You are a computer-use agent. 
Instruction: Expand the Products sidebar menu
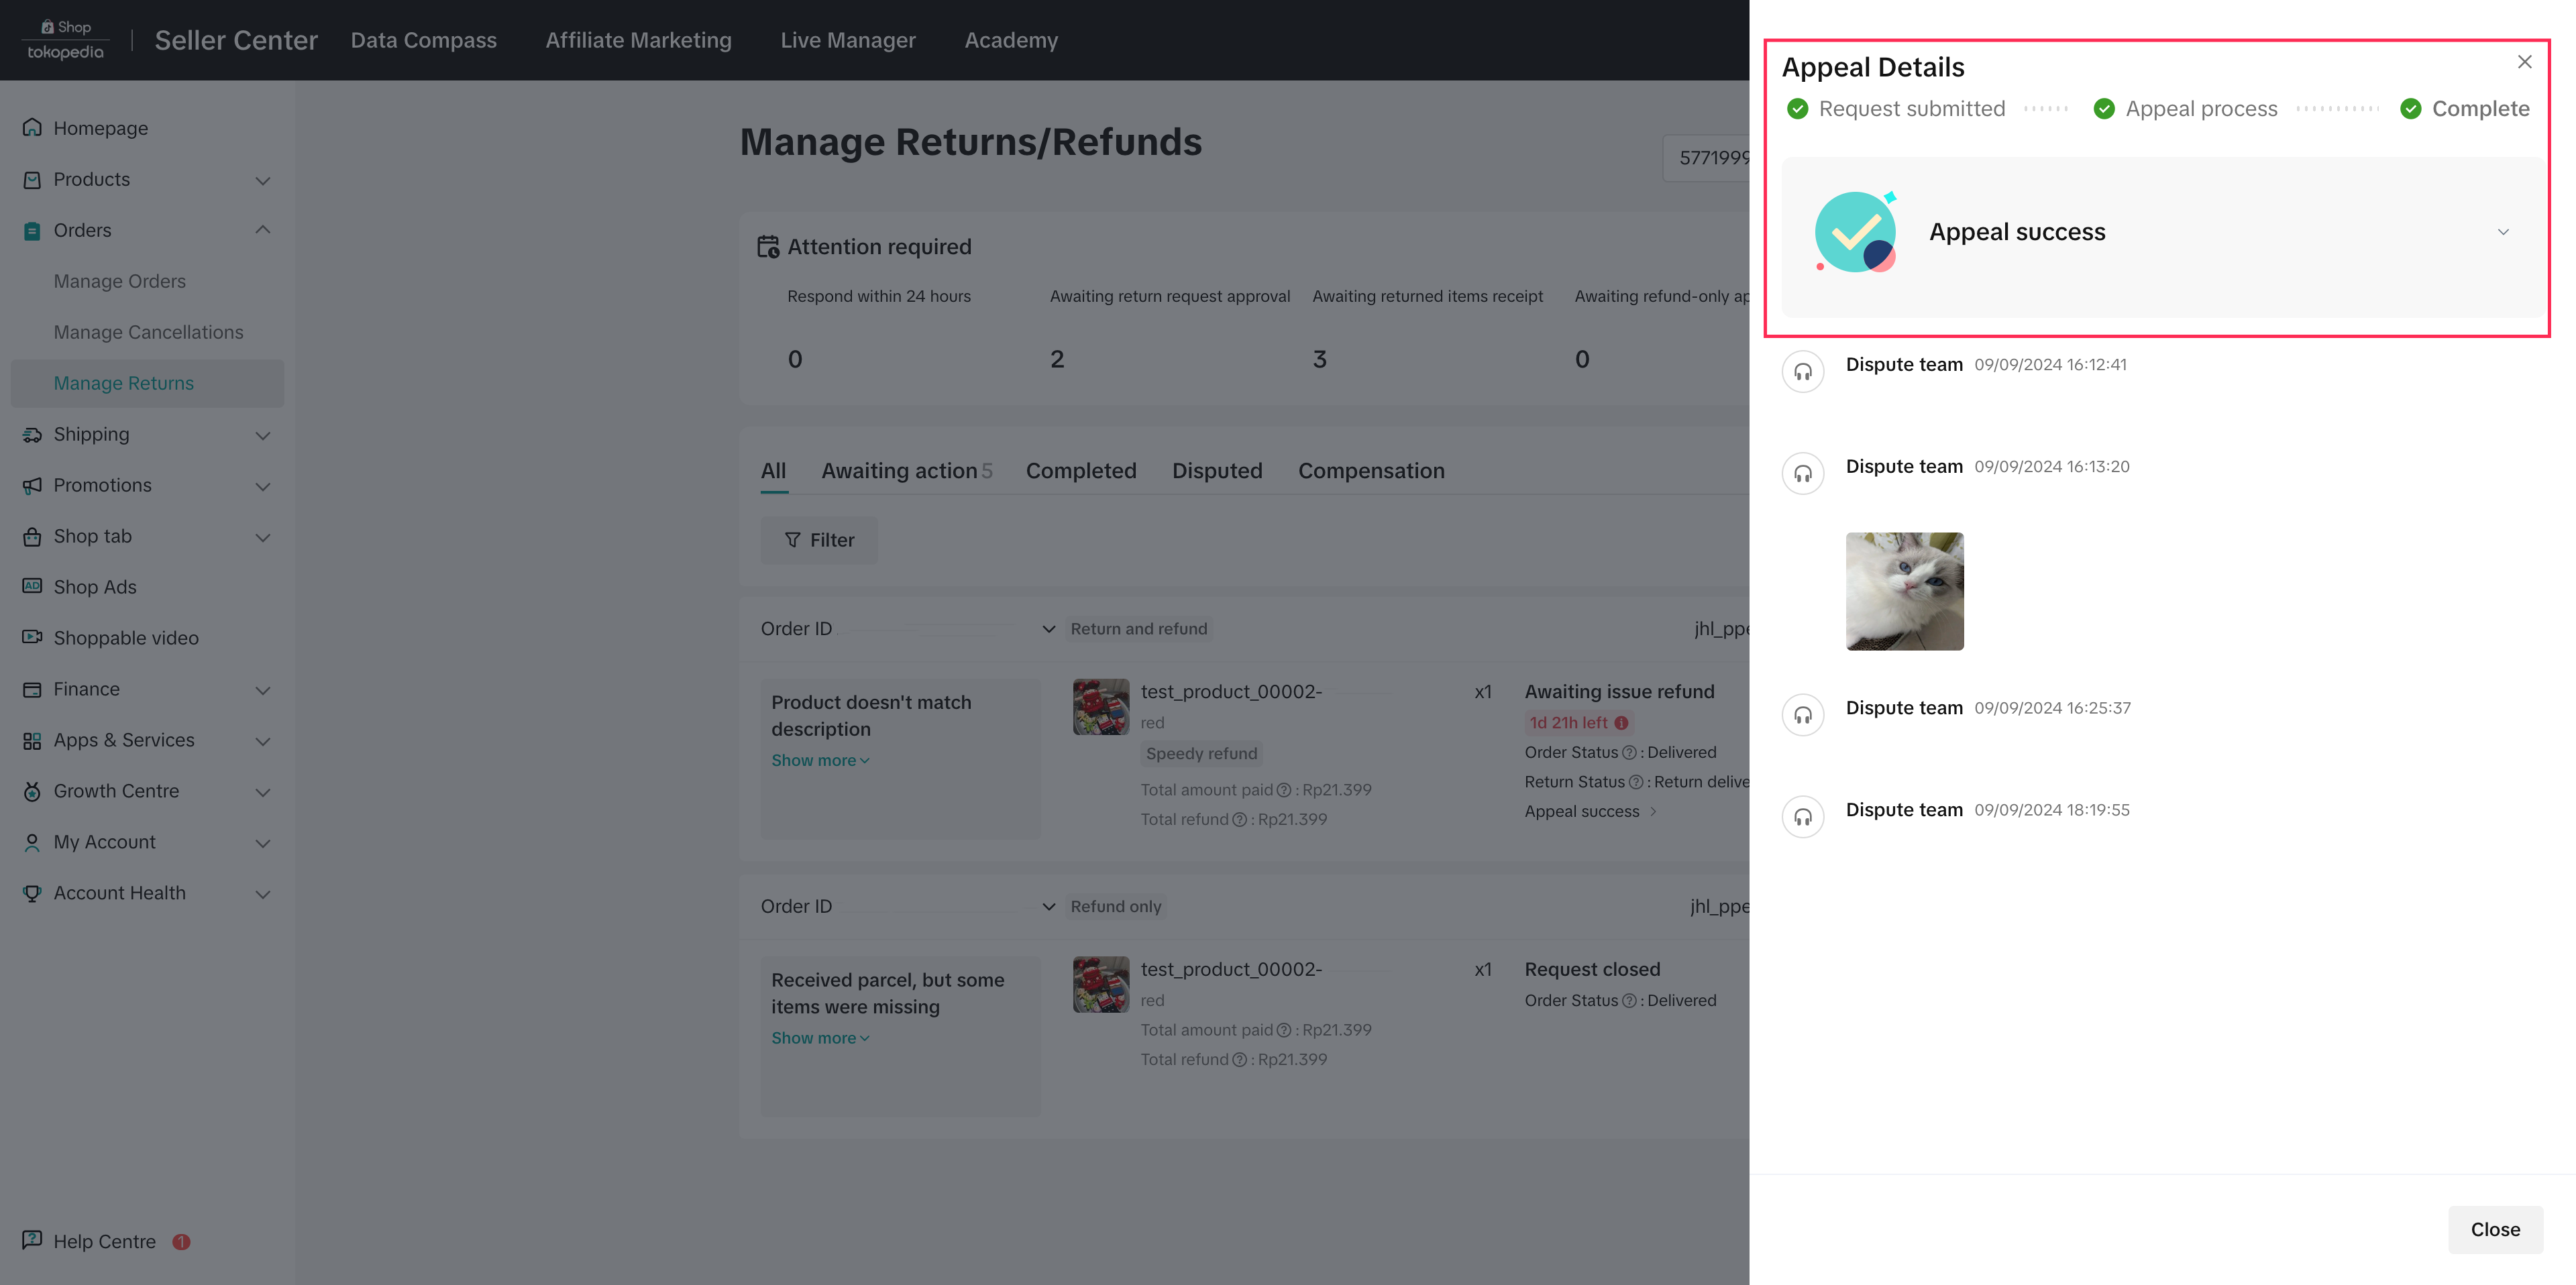tap(263, 180)
